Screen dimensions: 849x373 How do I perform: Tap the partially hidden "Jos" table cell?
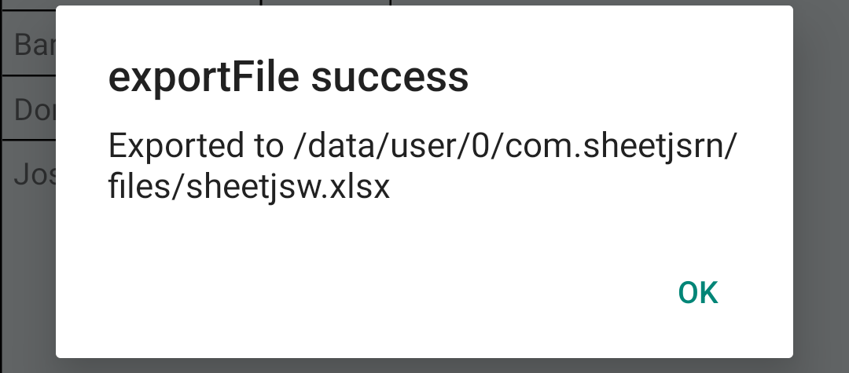pyautogui.click(x=31, y=174)
